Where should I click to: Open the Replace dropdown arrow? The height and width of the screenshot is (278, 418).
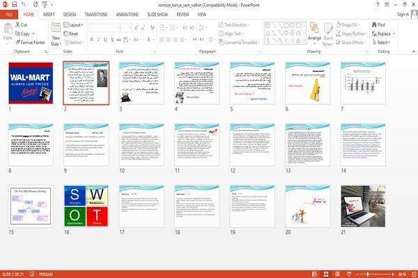click(394, 34)
